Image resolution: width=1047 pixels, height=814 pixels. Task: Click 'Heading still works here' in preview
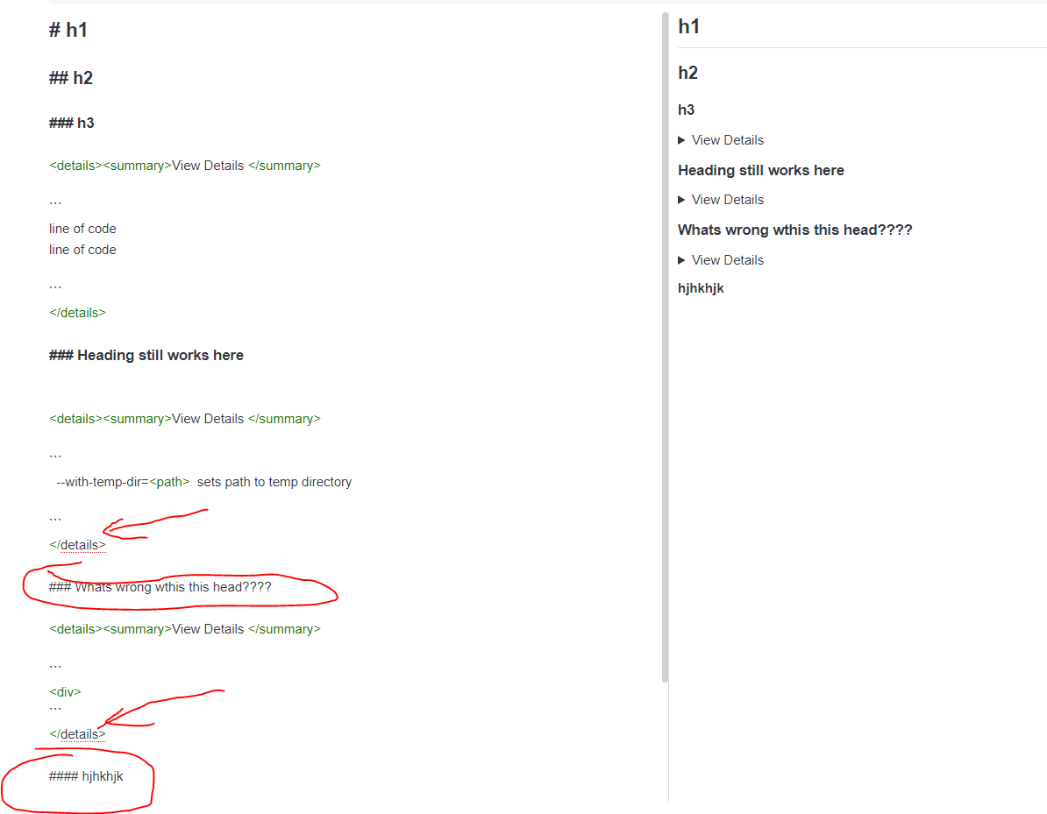[x=760, y=171]
